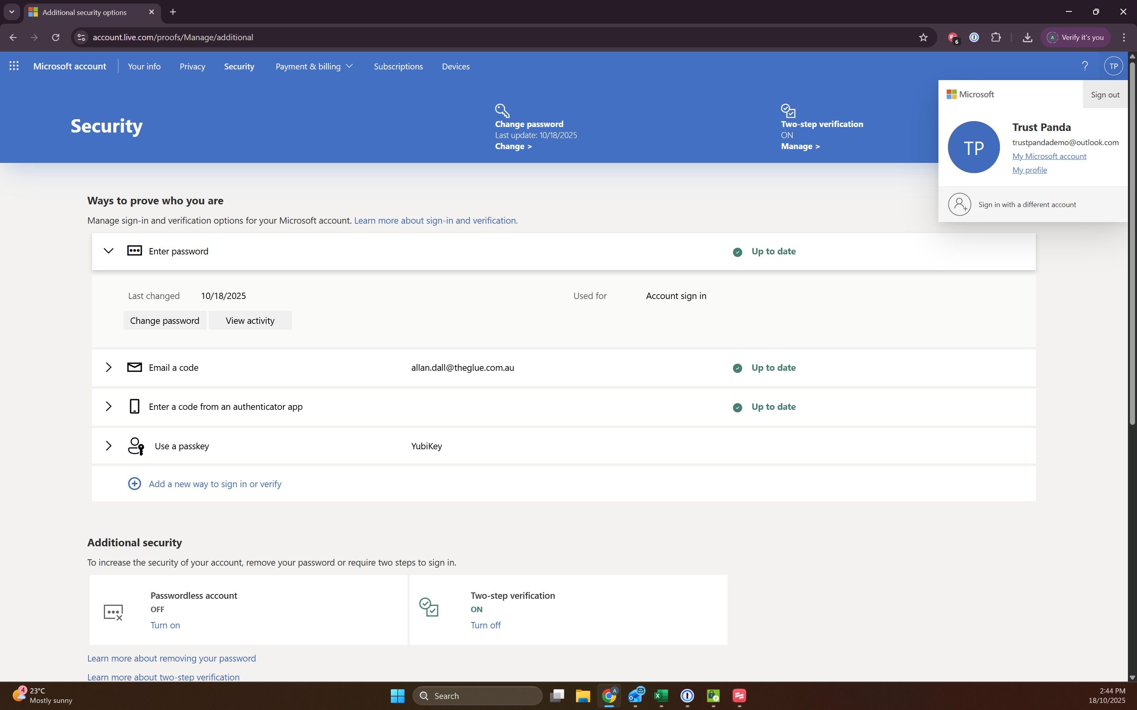Open Excel from the taskbar
The height and width of the screenshot is (710, 1137).
[x=661, y=695]
